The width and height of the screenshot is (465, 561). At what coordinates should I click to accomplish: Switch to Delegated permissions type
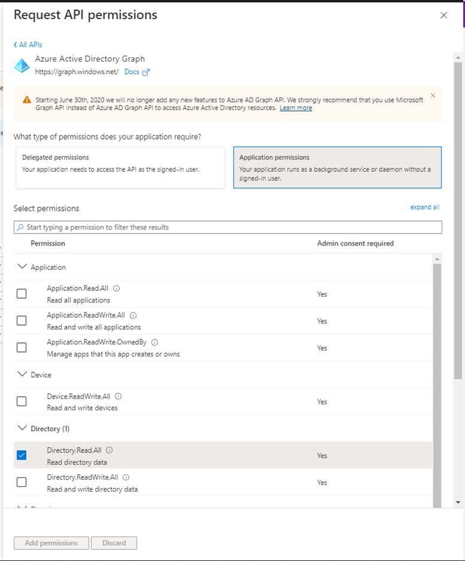[x=120, y=168]
